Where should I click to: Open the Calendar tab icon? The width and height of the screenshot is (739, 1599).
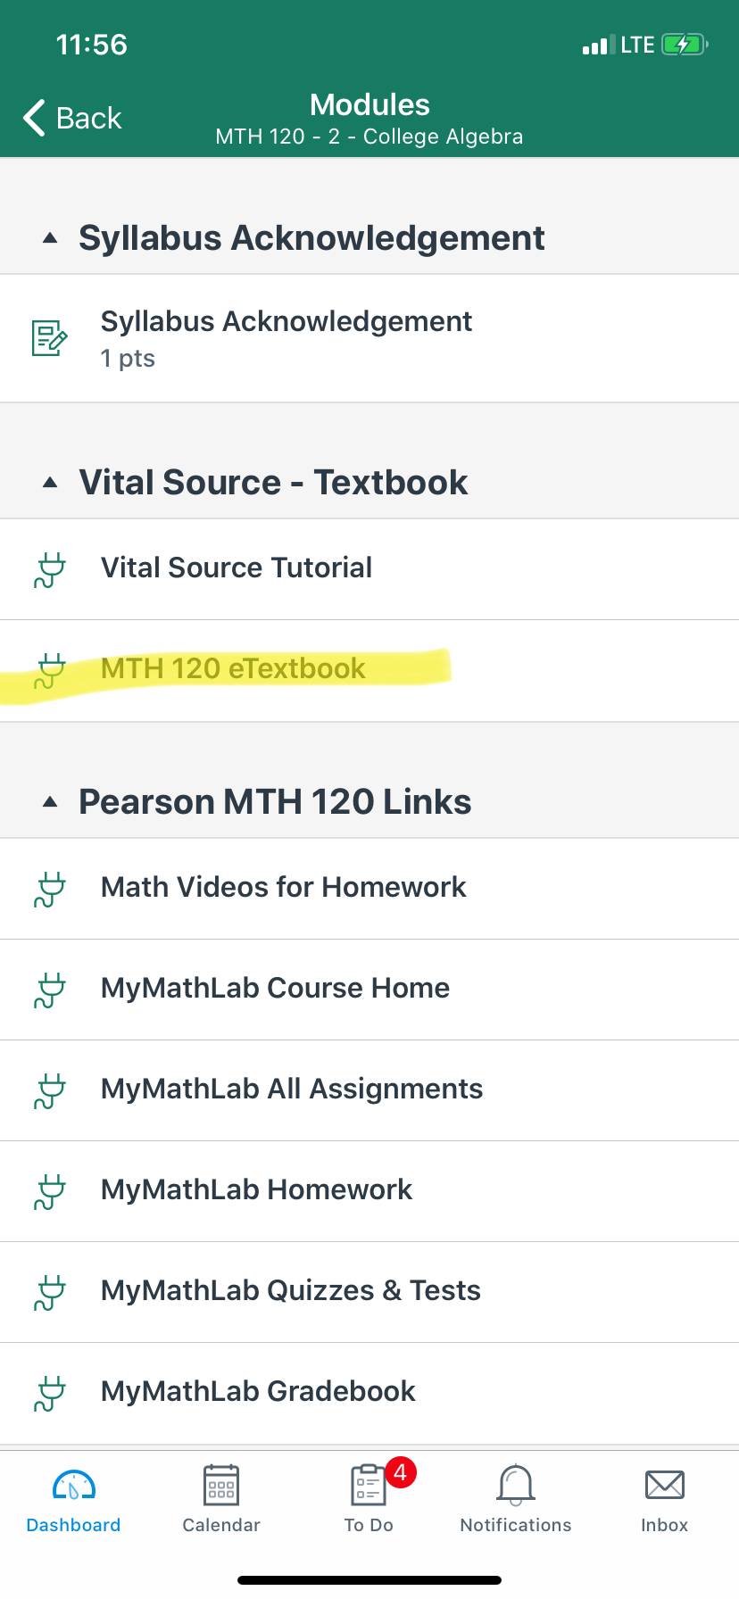coord(221,1485)
